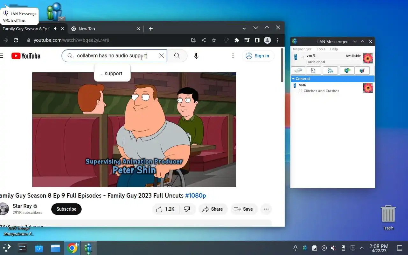Open the Chrome three-dot menu
408x255 pixels.
pos(278,40)
